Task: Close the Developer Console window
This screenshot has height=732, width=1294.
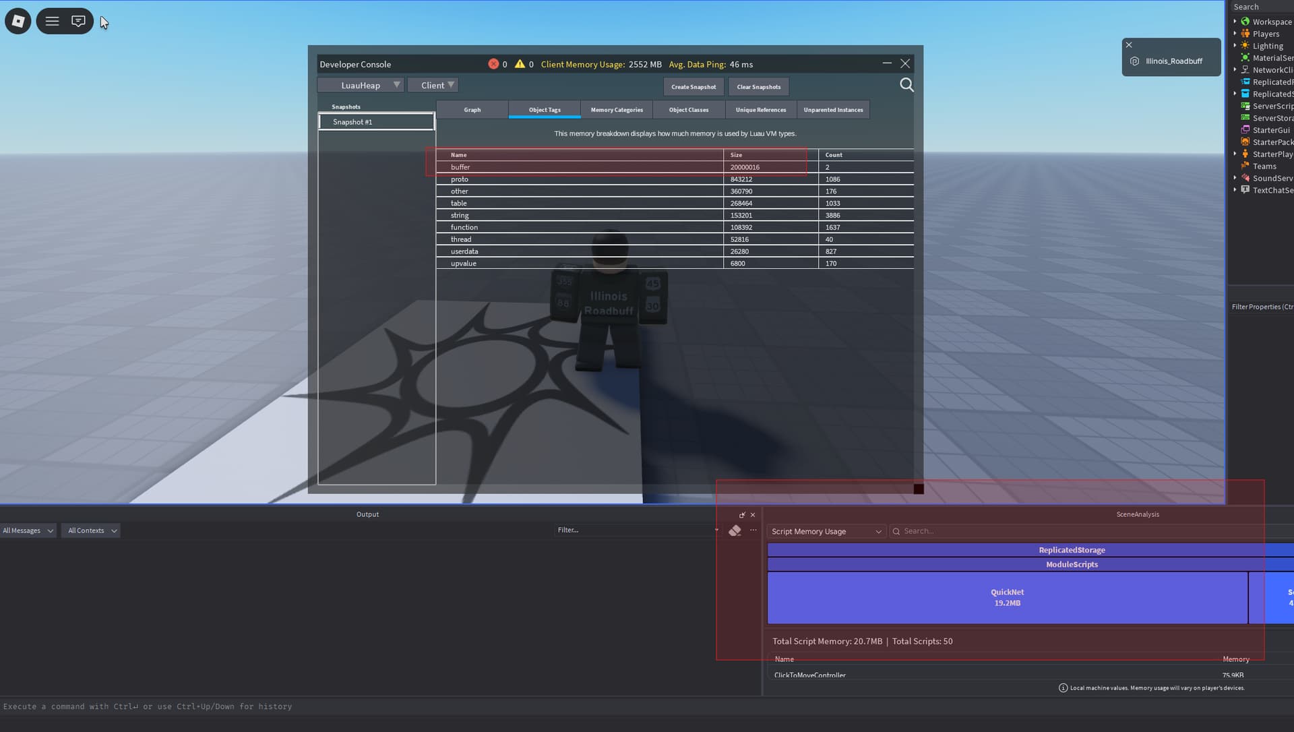Action: [x=905, y=63]
